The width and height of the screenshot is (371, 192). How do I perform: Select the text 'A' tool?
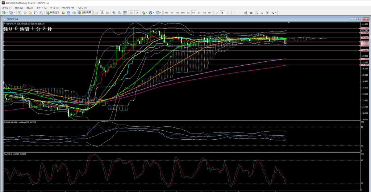262,13
